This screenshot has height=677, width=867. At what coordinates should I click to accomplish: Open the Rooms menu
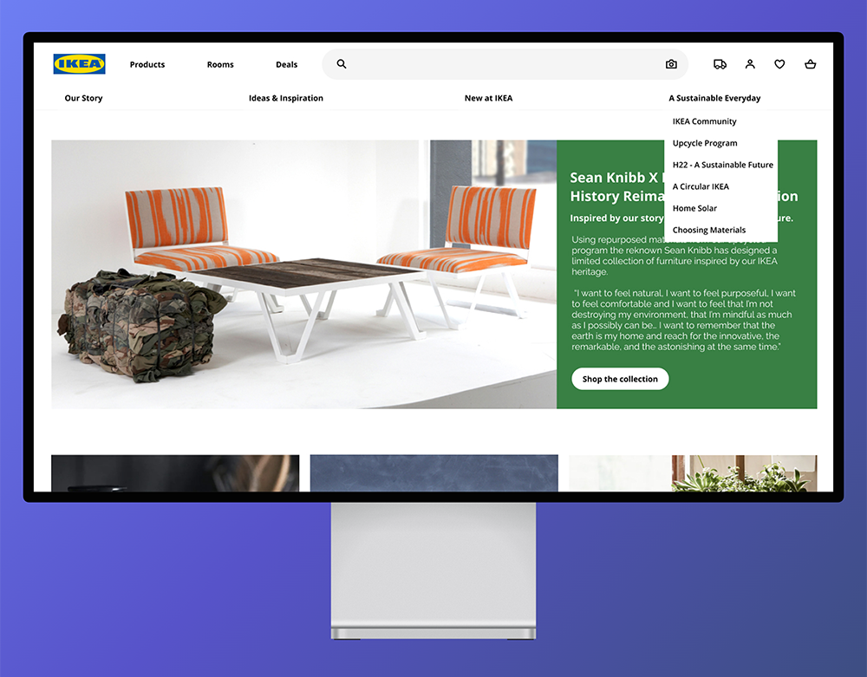220,65
